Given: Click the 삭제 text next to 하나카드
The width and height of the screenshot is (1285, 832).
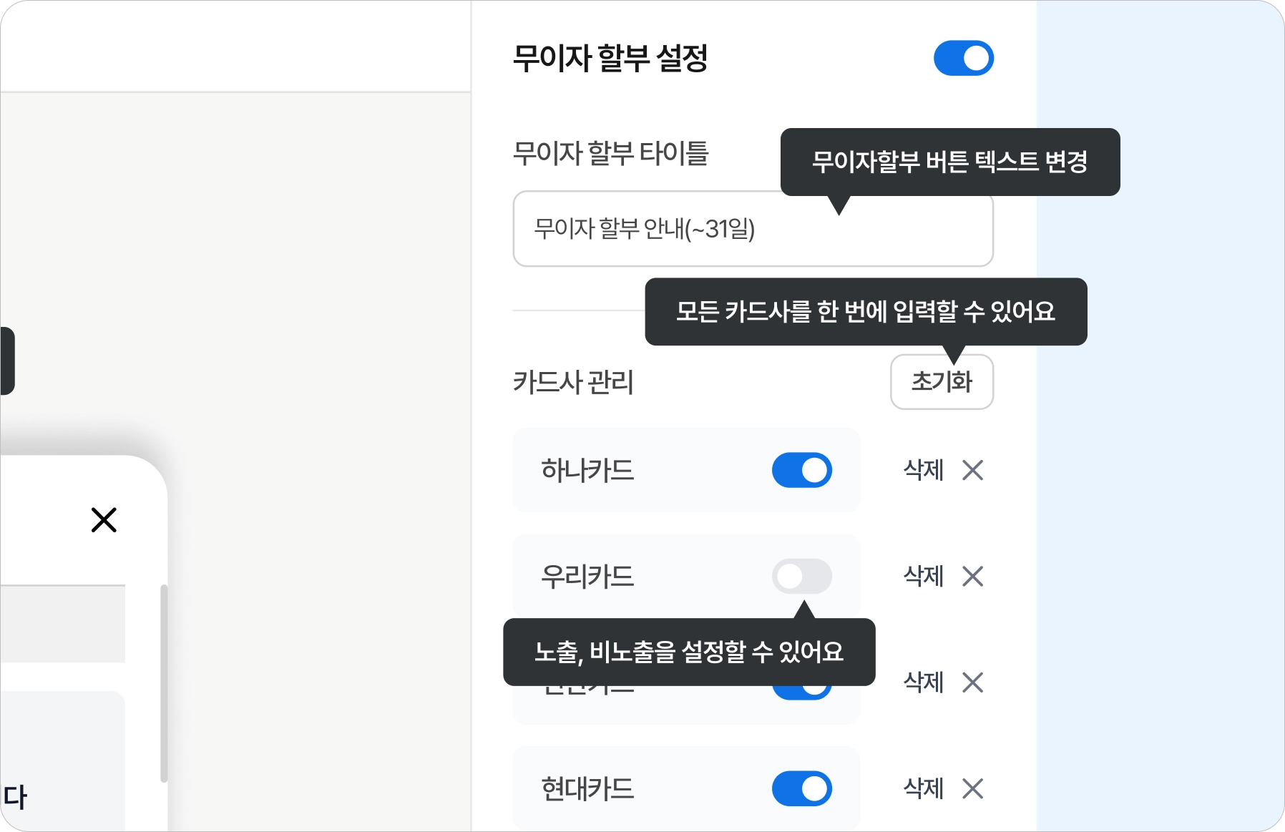Looking at the screenshot, I should point(924,470).
